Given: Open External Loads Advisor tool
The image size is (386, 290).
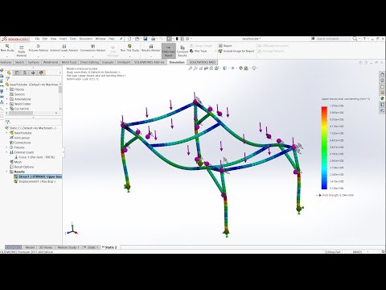Looking at the screenshot, I should click(x=64, y=48).
